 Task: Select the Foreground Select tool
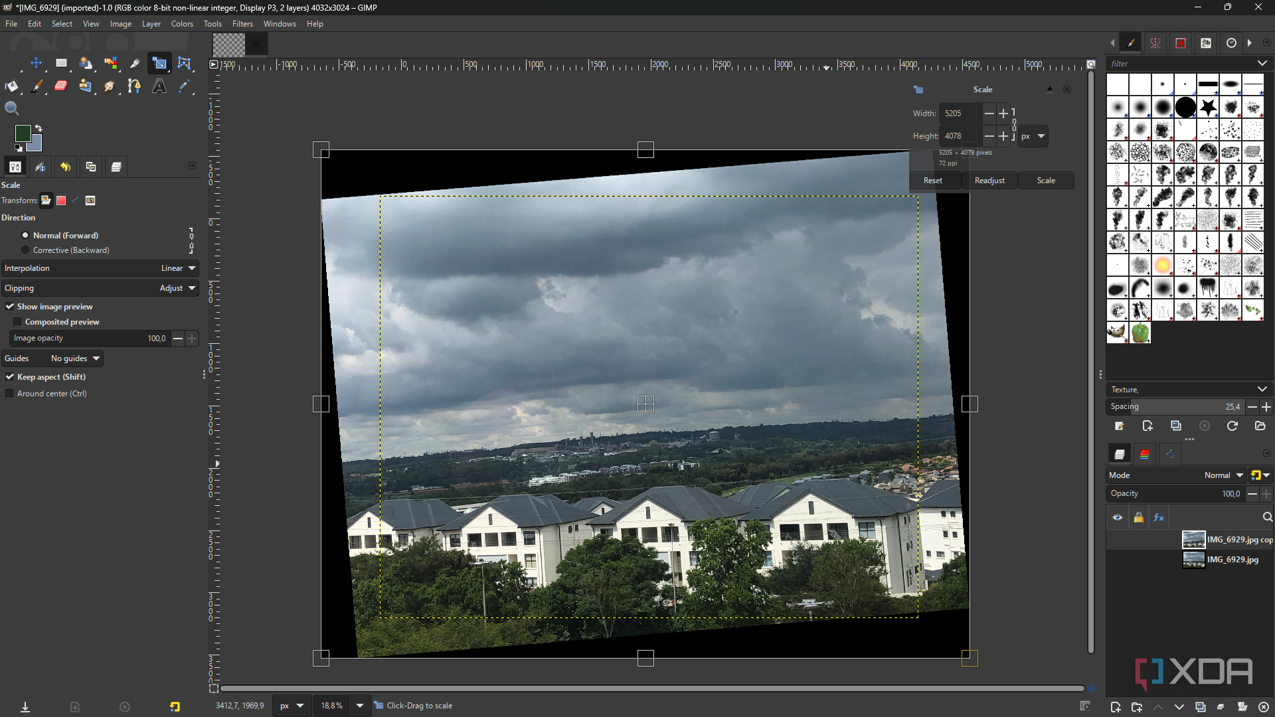(86, 63)
